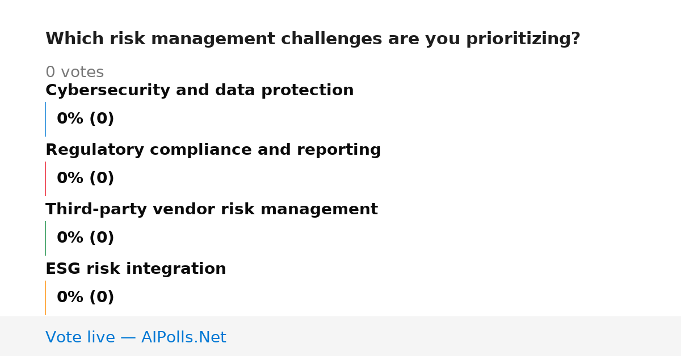Select the 'ESG risk integration' option
The image size is (681, 356).
136,269
